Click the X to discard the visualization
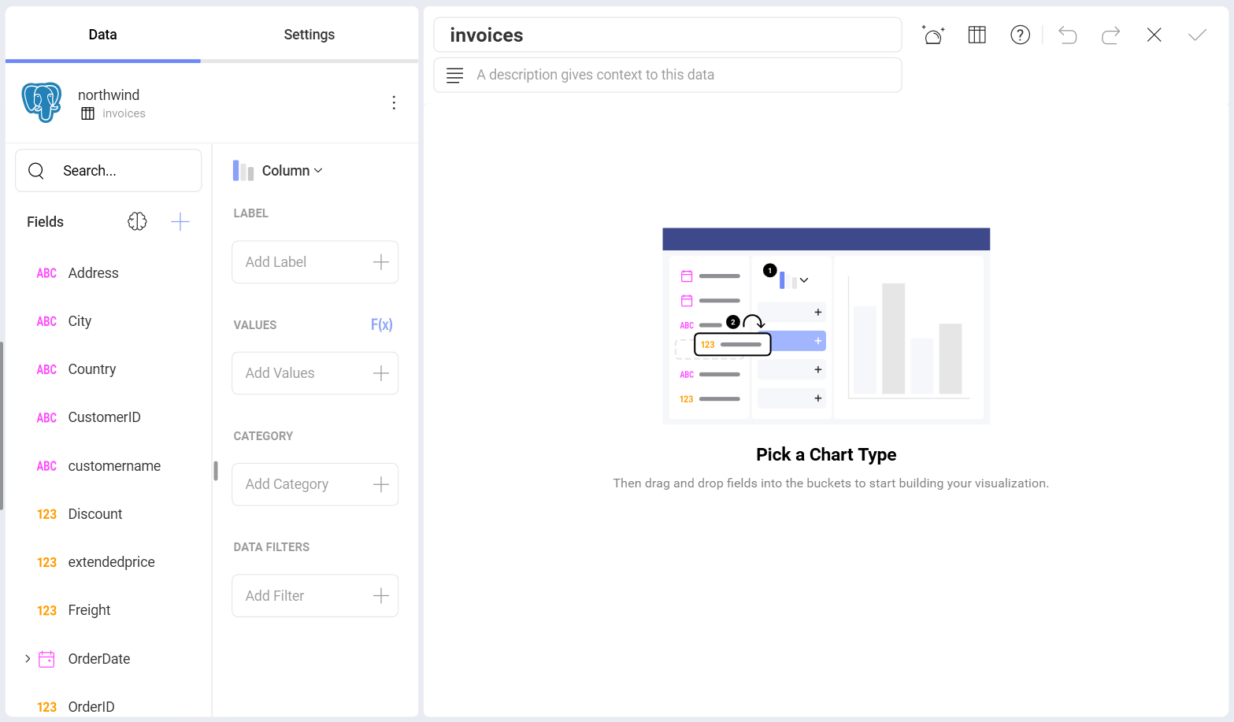Image resolution: width=1234 pixels, height=722 pixels. (1154, 35)
